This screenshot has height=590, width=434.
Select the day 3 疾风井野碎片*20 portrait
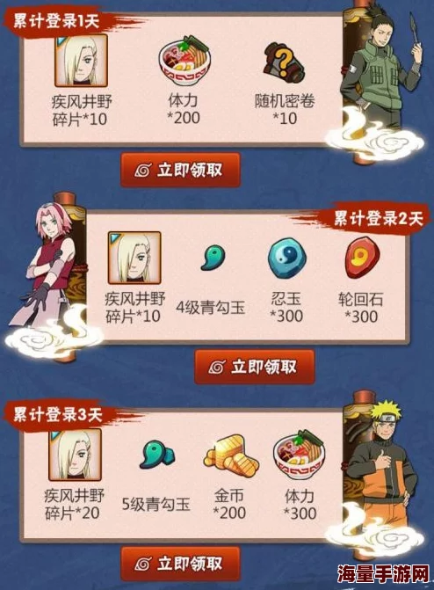[x=75, y=455]
